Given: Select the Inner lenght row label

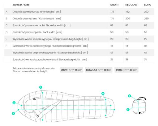Looking at the screenshot, I should (x=37, y=12).
